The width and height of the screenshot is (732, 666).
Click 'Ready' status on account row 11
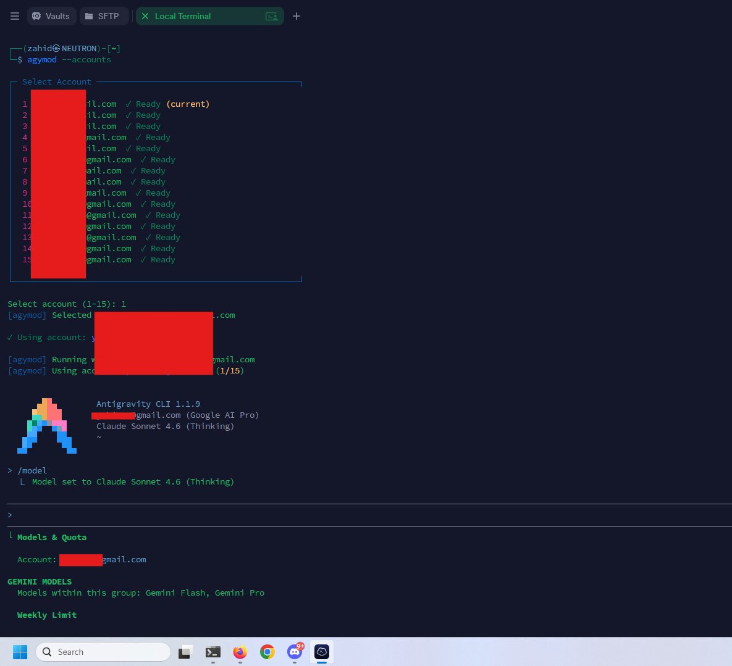pyautogui.click(x=167, y=215)
